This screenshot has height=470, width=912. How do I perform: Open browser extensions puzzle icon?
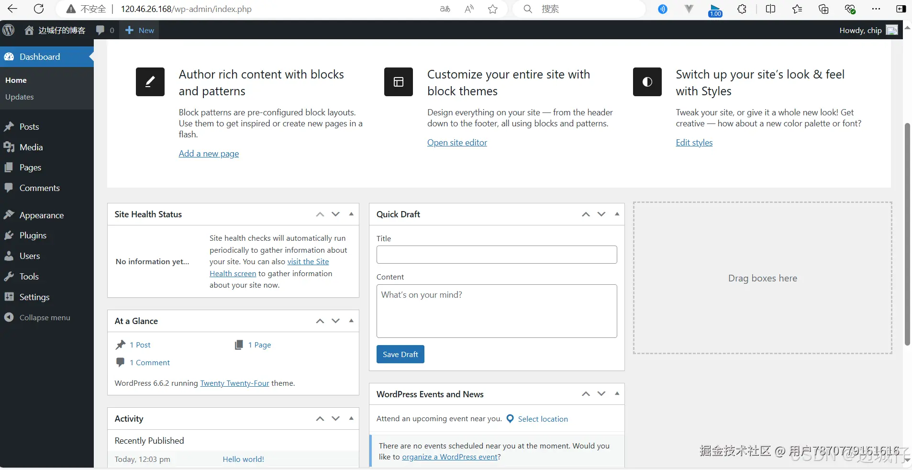[742, 9]
